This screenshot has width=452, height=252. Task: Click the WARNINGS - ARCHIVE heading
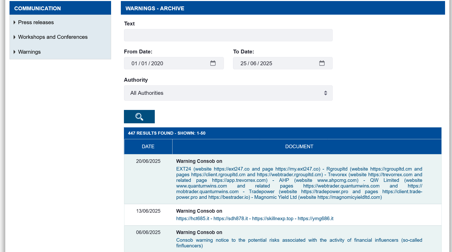pyautogui.click(x=155, y=8)
